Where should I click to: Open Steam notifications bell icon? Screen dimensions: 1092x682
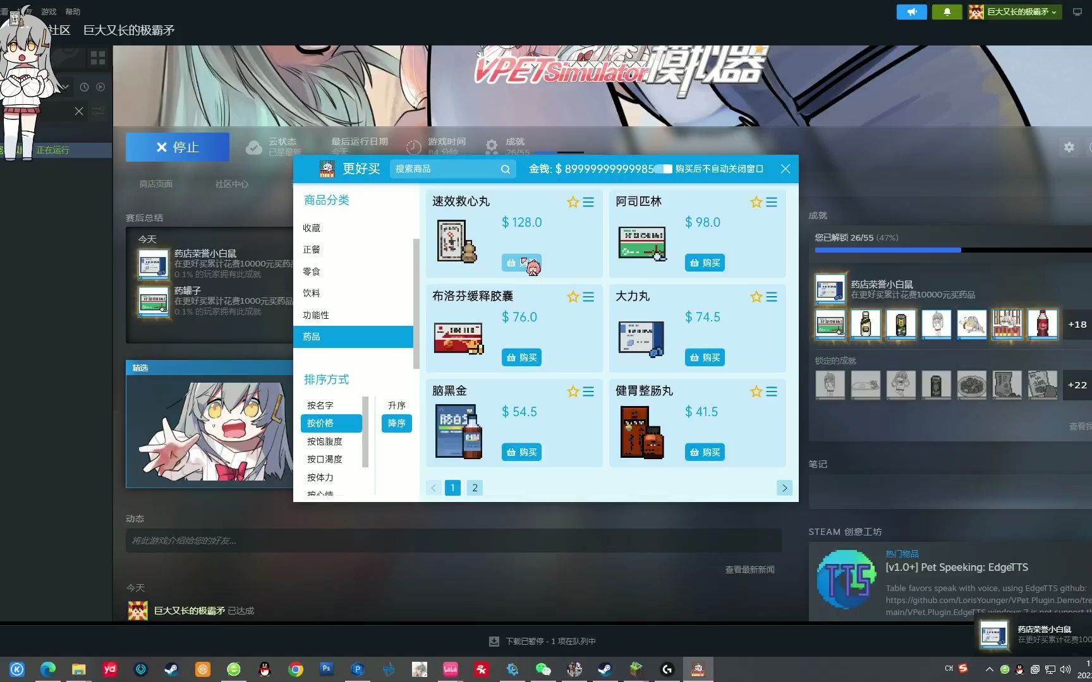point(947,11)
